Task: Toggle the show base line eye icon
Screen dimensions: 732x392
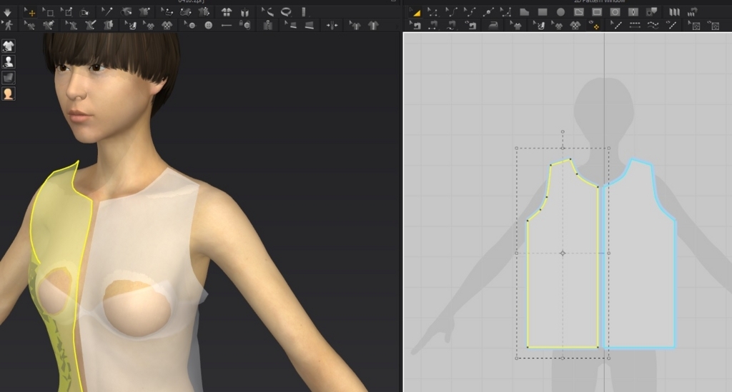Action: coord(671,25)
